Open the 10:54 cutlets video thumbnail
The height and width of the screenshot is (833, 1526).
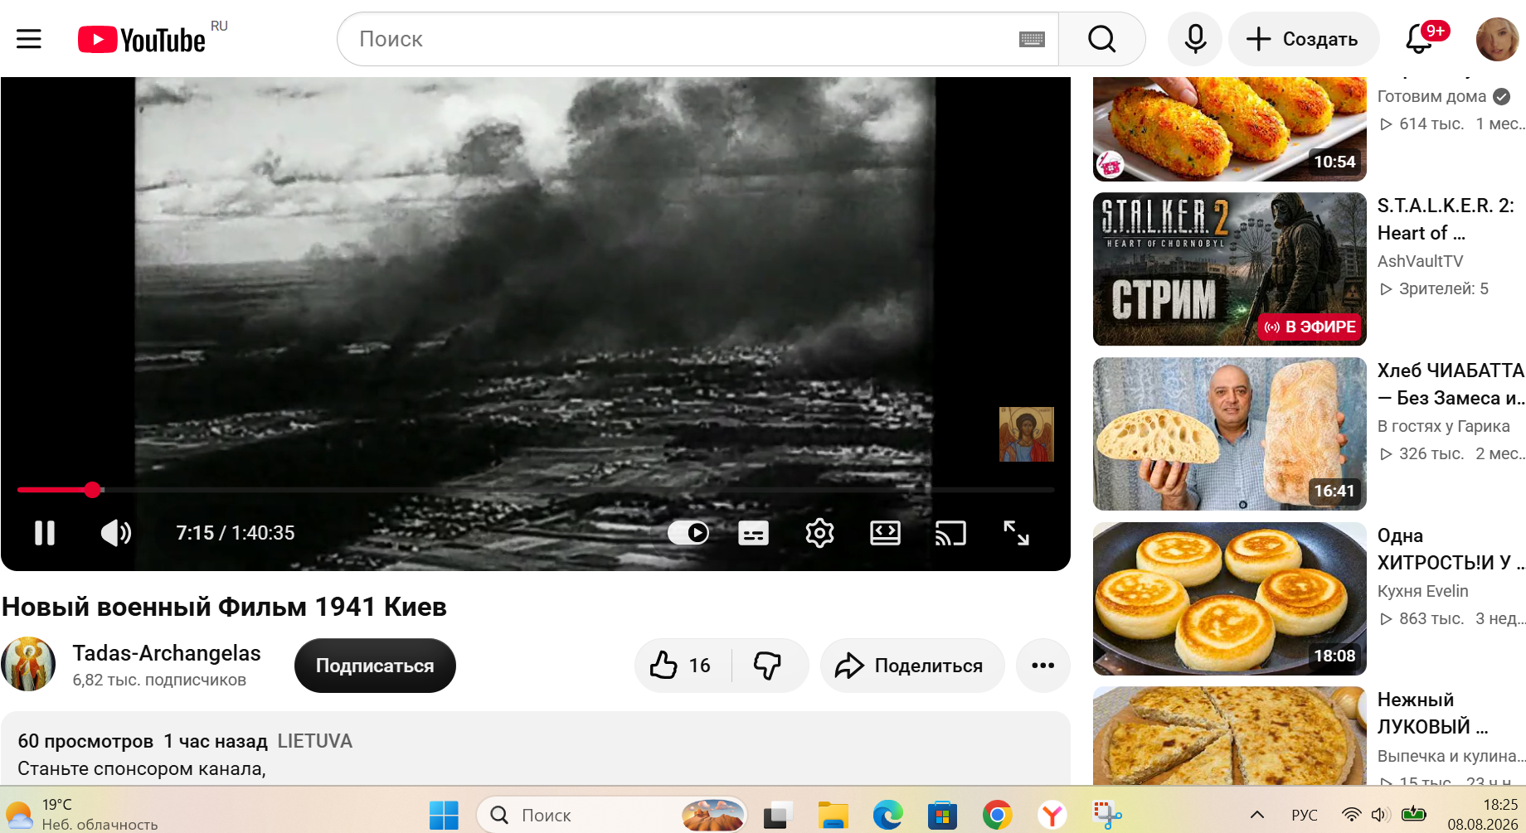pyautogui.click(x=1230, y=129)
